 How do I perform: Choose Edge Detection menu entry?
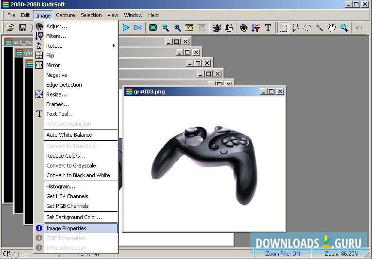click(x=76, y=85)
